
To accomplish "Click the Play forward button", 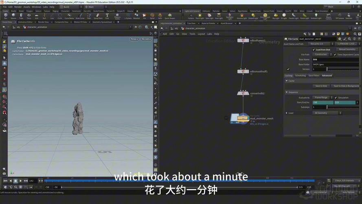I will (x=20, y=181).
